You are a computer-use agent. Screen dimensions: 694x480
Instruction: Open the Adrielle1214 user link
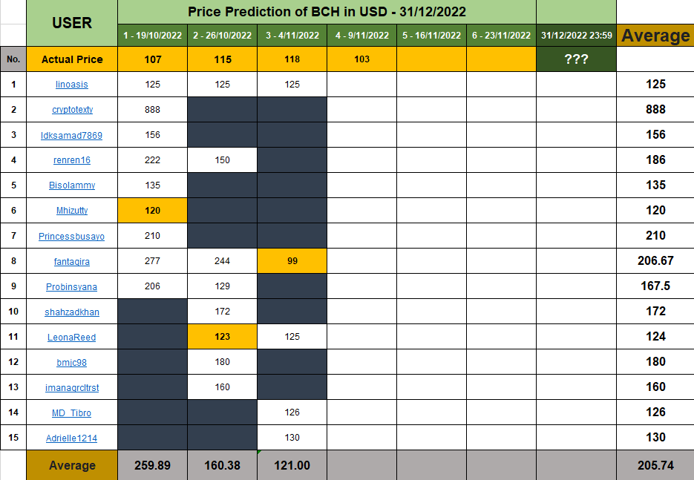tap(72, 438)
